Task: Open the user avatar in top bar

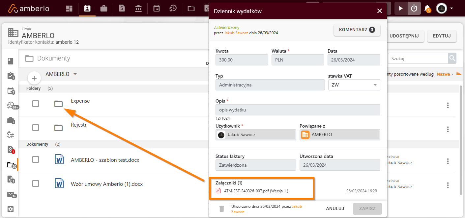Action: click(x=442, y=8)
